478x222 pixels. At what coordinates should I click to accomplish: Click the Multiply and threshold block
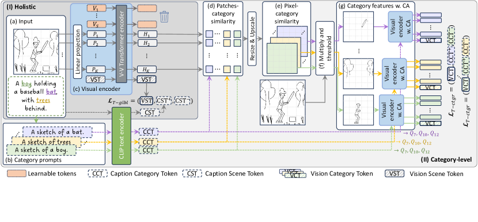pyautogui.click(x=326, y=48)
